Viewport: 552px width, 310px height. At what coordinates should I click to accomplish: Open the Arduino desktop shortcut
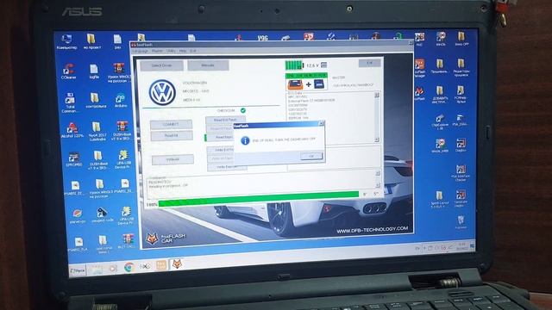[121, 100]
